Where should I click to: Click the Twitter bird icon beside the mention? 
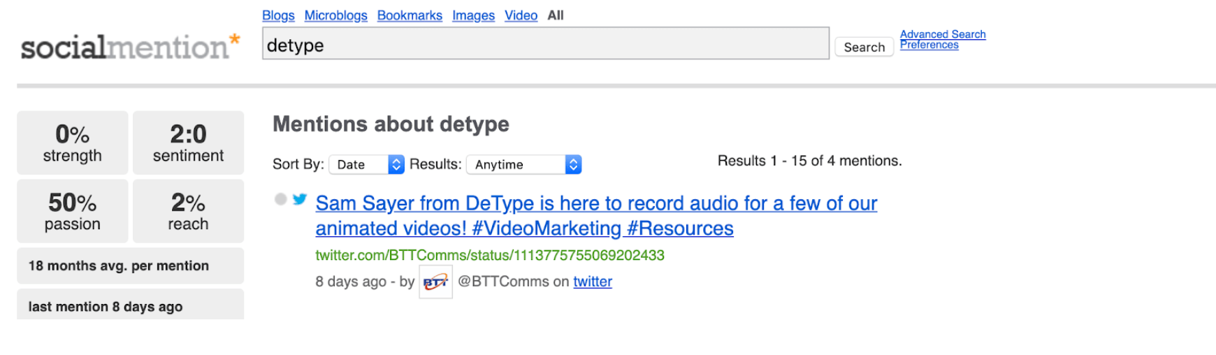[300, 199]
